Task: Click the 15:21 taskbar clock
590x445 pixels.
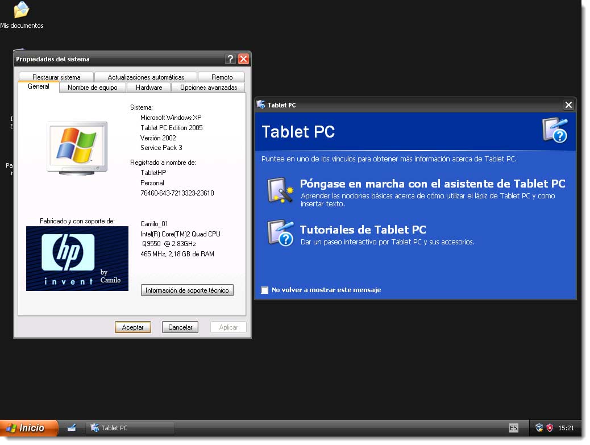Action: (566, 428)
